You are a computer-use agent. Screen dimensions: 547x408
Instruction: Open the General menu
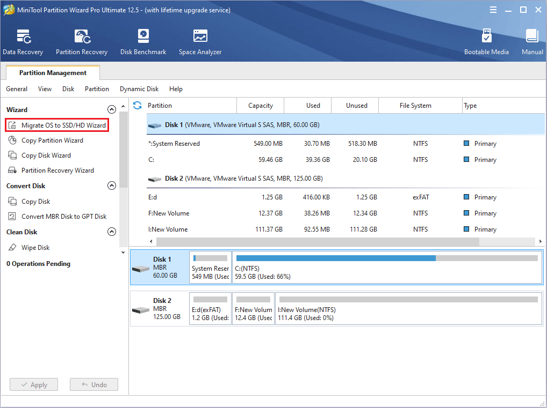pyautogui.click(x=17, y=89)
